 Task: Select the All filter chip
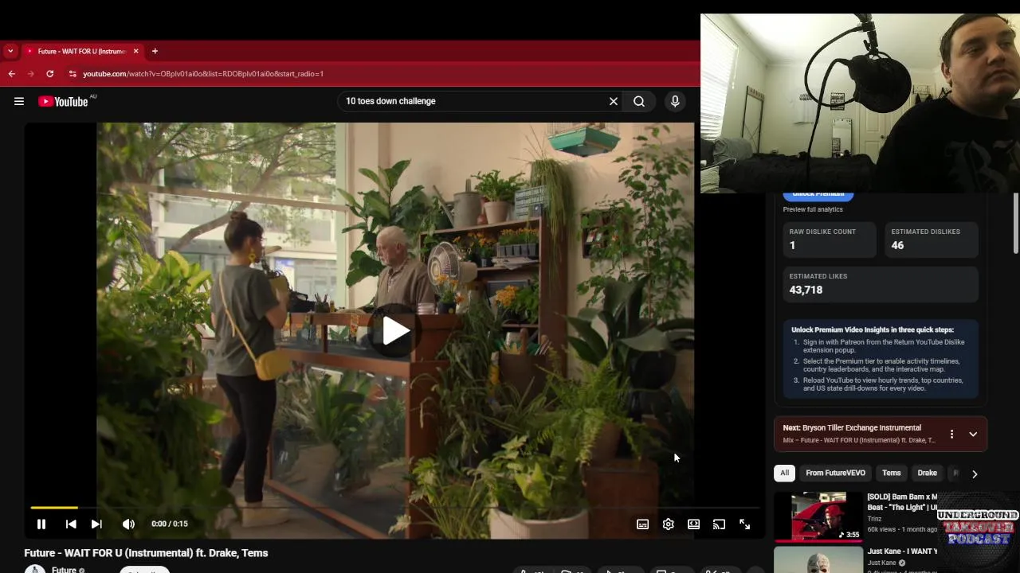tap(784, 473)
